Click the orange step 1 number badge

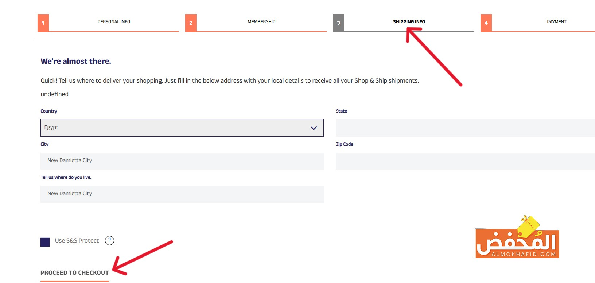[x=43, y=23]
